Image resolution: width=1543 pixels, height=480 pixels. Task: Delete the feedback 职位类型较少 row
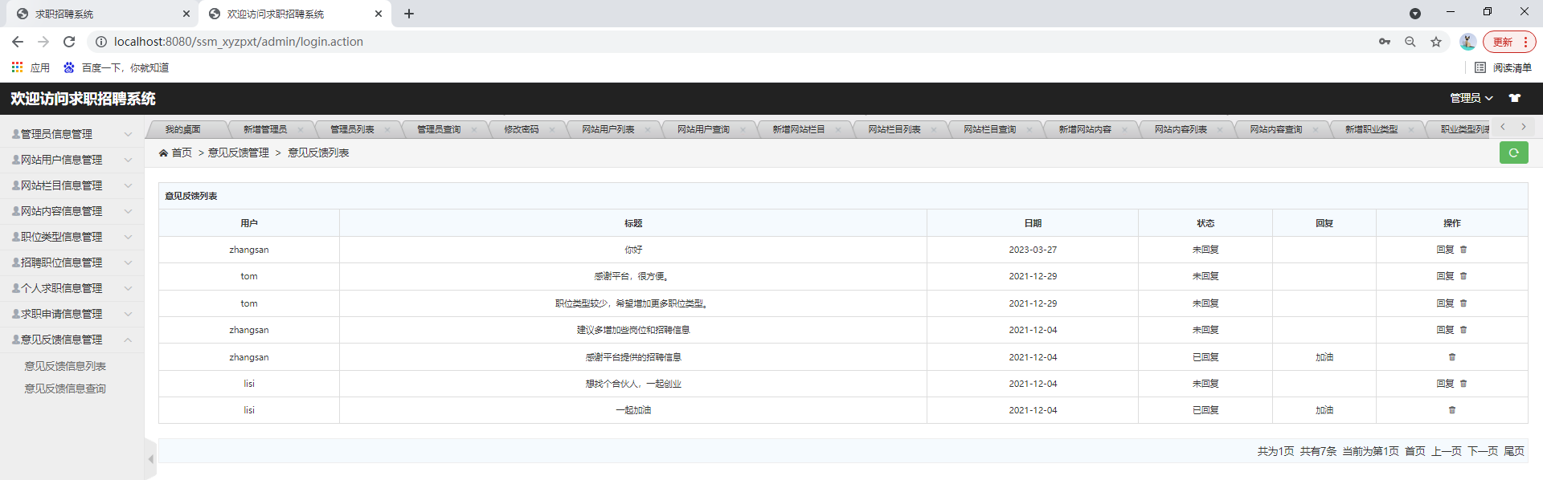point(1463,303)
